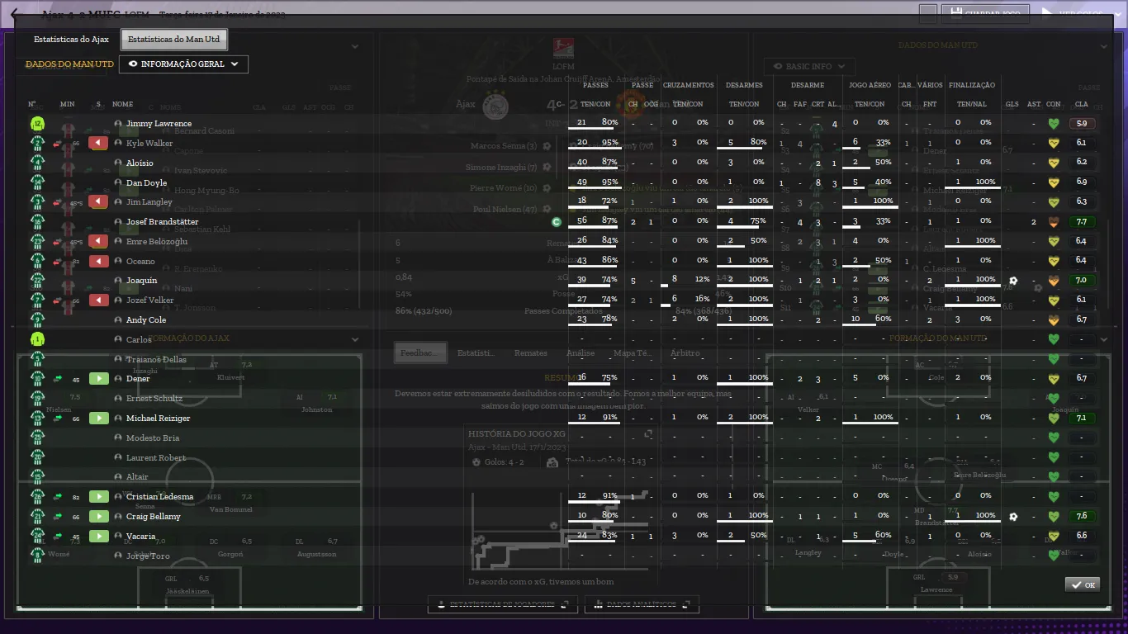Click Craig Bellamy's goal ball icon

coord(1013,517)
